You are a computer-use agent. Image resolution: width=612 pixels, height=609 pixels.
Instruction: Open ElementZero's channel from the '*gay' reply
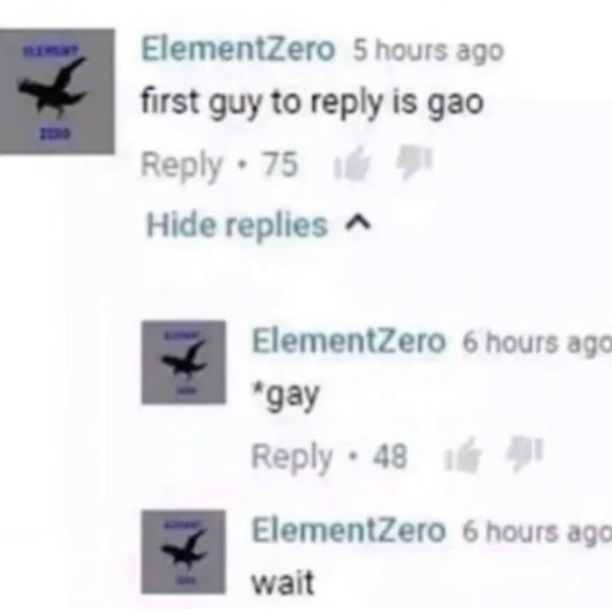(x=349, y=342)
